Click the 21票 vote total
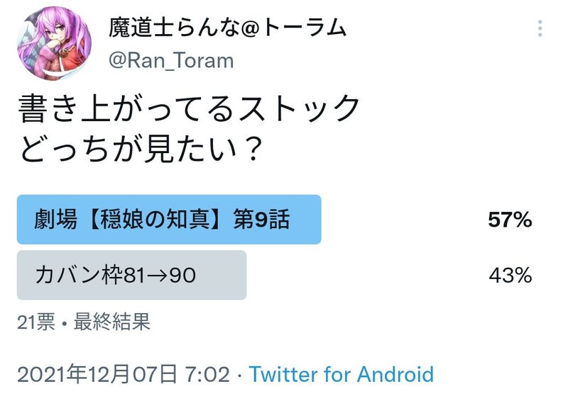This screenshot has height=396, width=568. (36, 322)
